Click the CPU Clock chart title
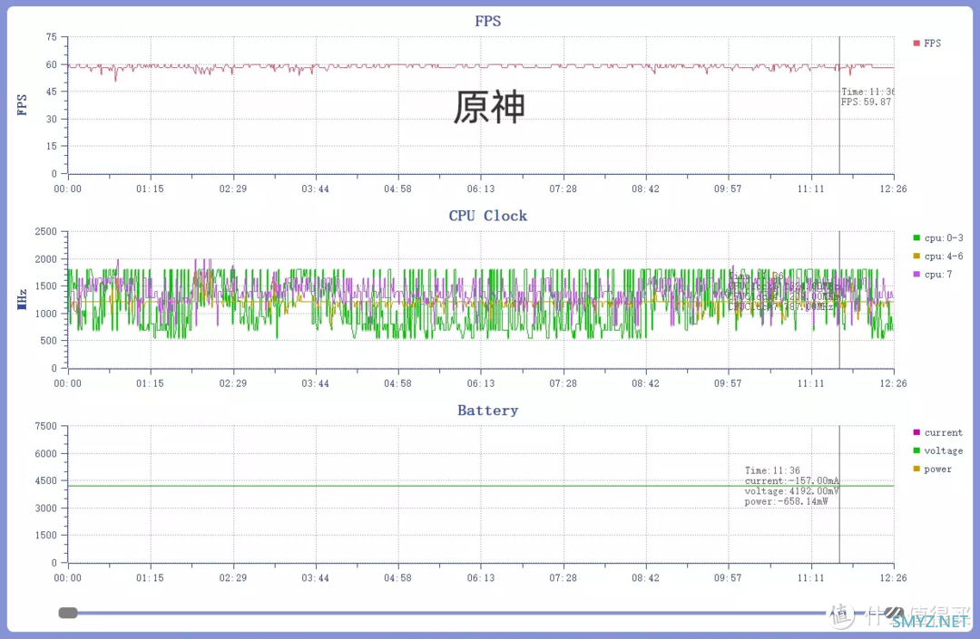Image resolution: width=980 pixels, height=639 pixels. (x=487, y=216)
